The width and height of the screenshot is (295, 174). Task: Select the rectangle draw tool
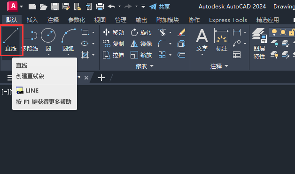tap(85, 32)
